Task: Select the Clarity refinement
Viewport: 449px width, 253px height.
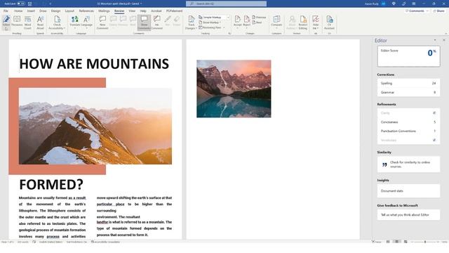Action: coord(408,113)
